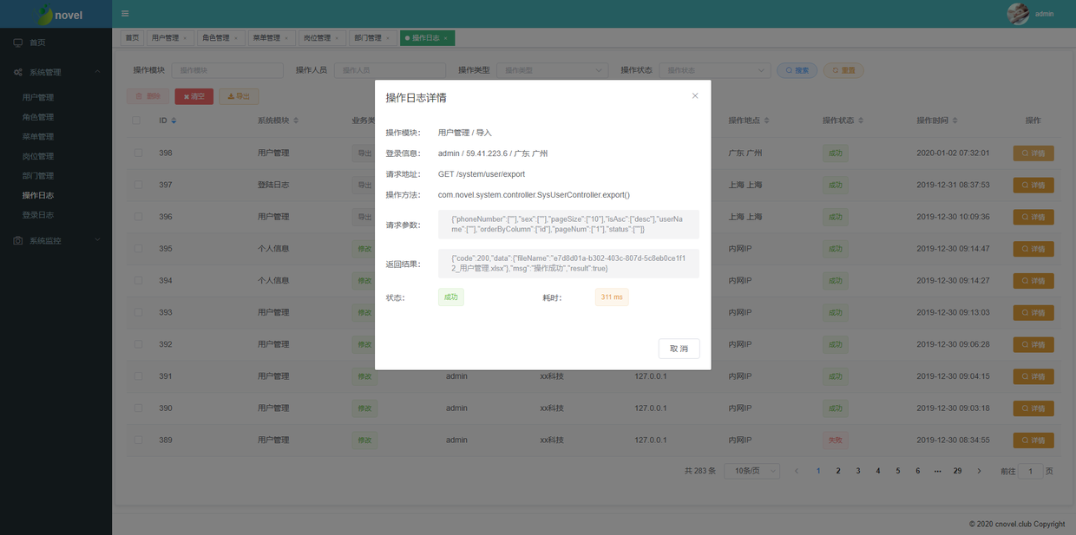
Task: Open the 操作状态 dropdown
Action: pyautogui.click(x=714, y=70)
